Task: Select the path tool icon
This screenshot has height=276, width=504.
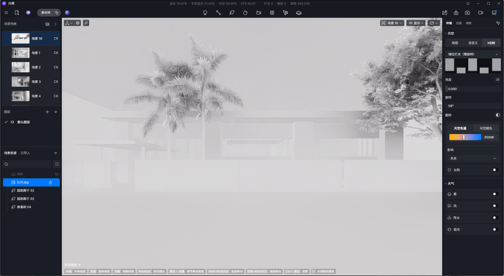Action: point(218,12)
